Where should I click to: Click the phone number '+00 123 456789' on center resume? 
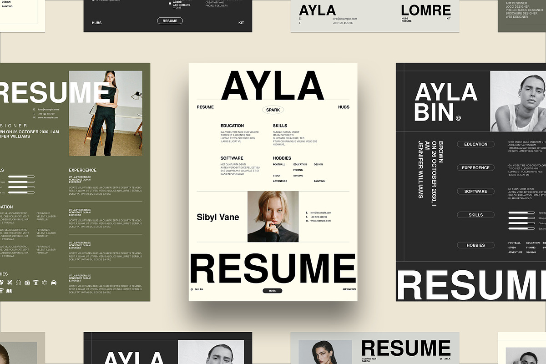point(320,217)
